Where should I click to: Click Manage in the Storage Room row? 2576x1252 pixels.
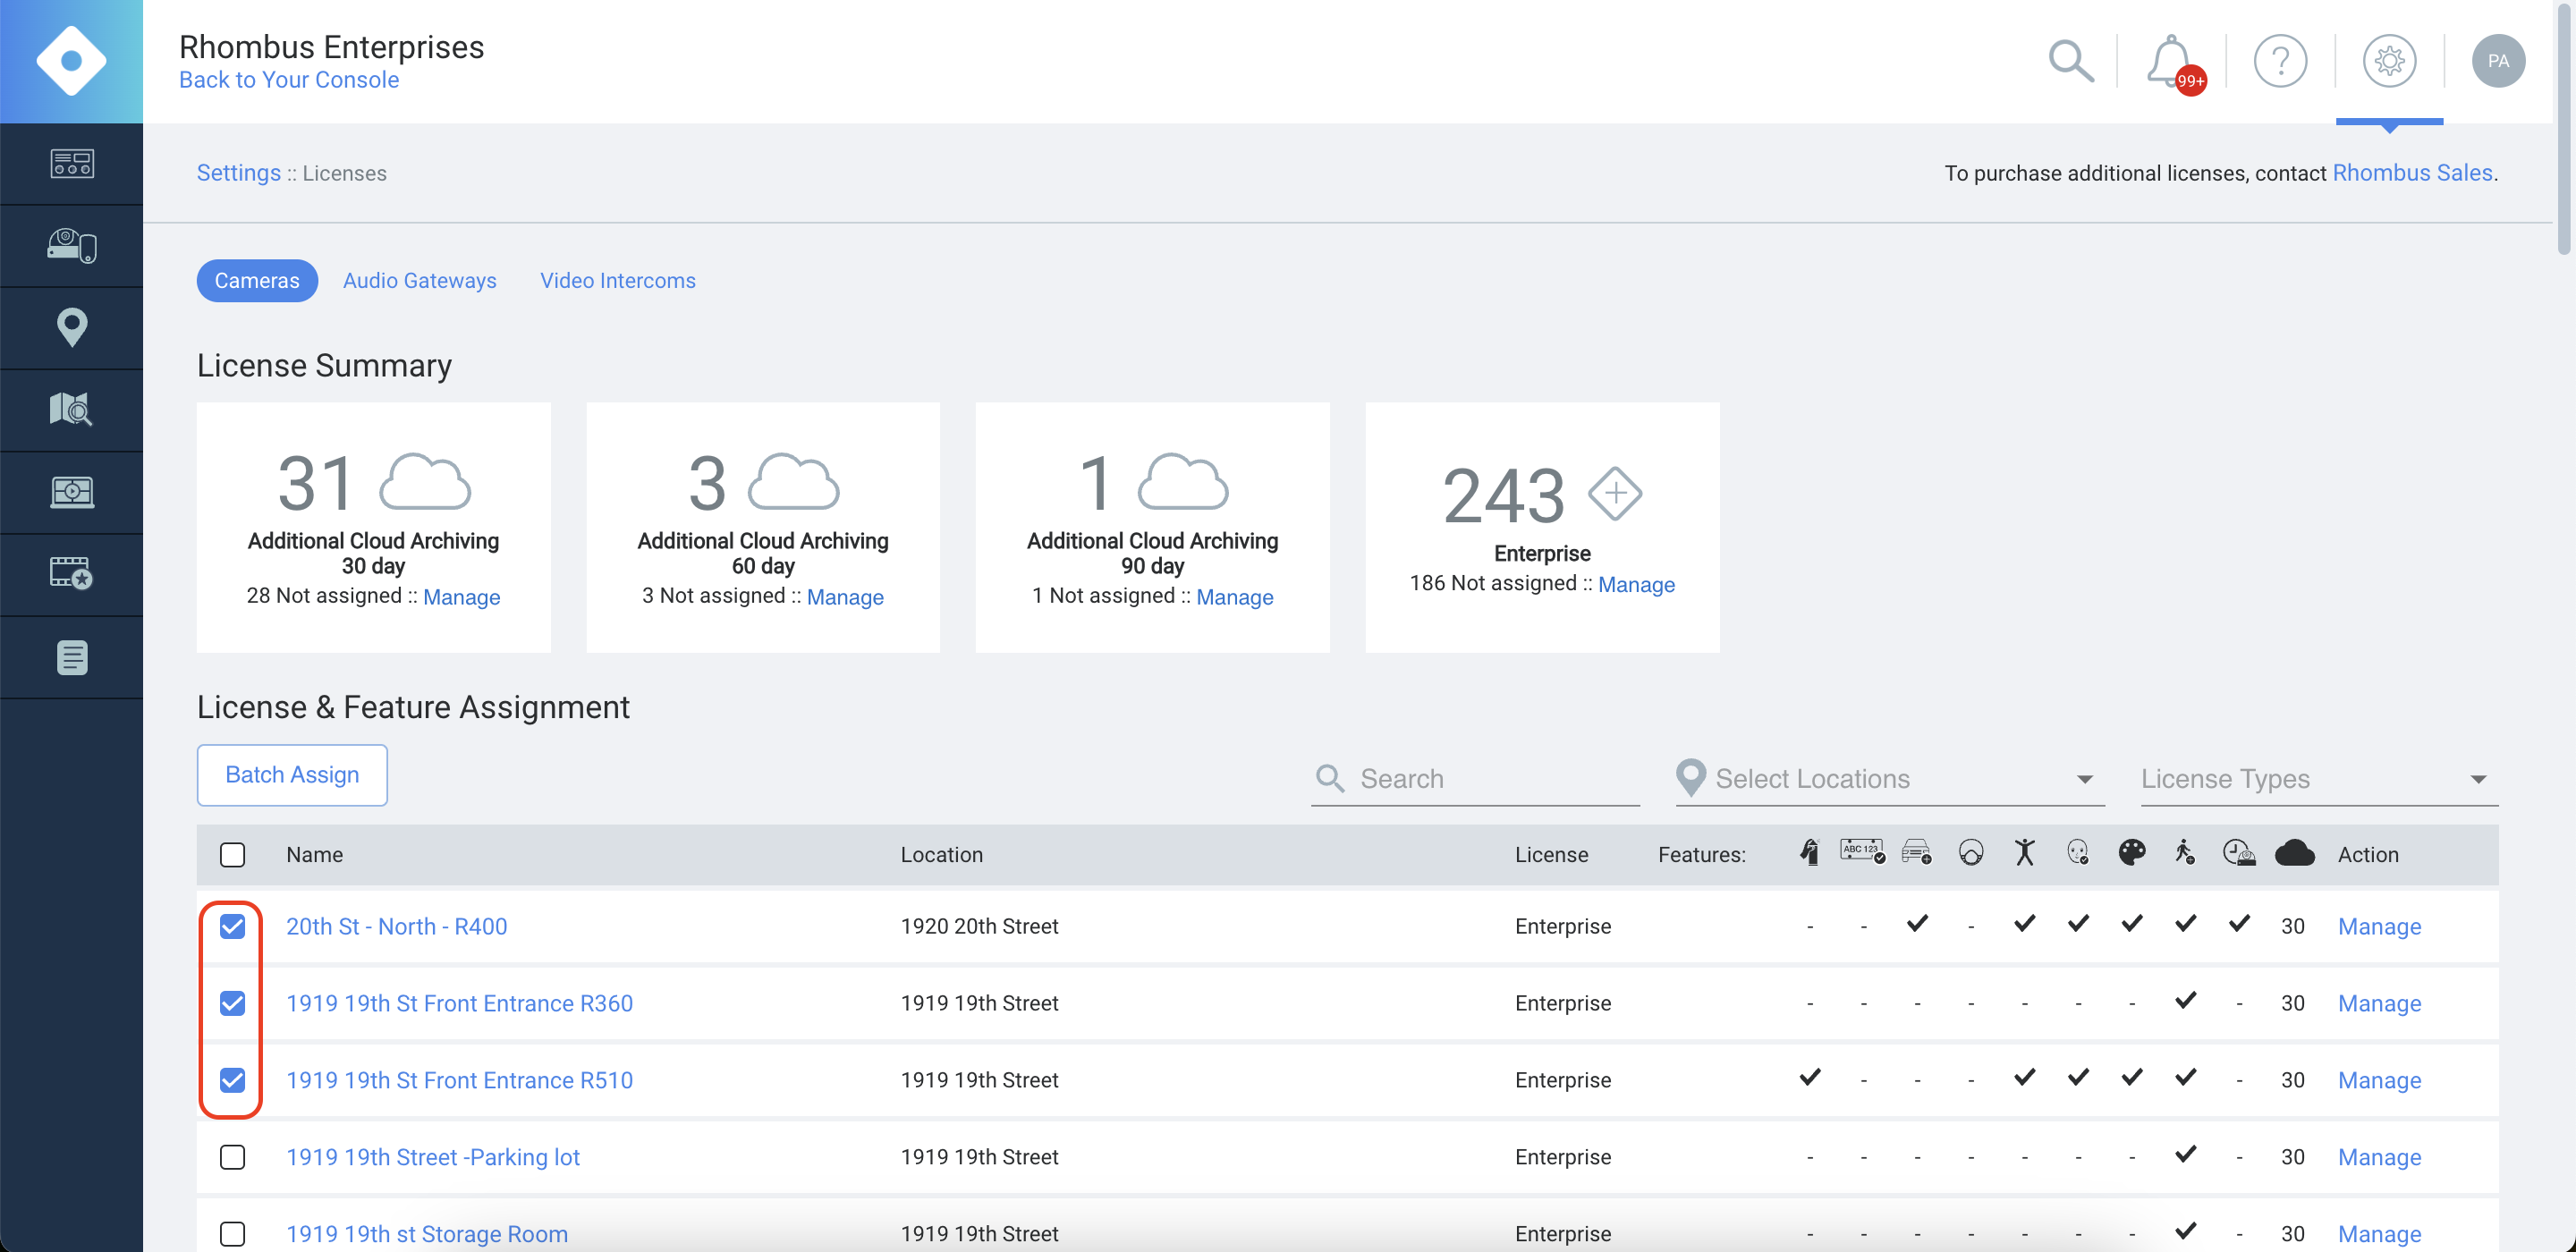[2379, 1234]
